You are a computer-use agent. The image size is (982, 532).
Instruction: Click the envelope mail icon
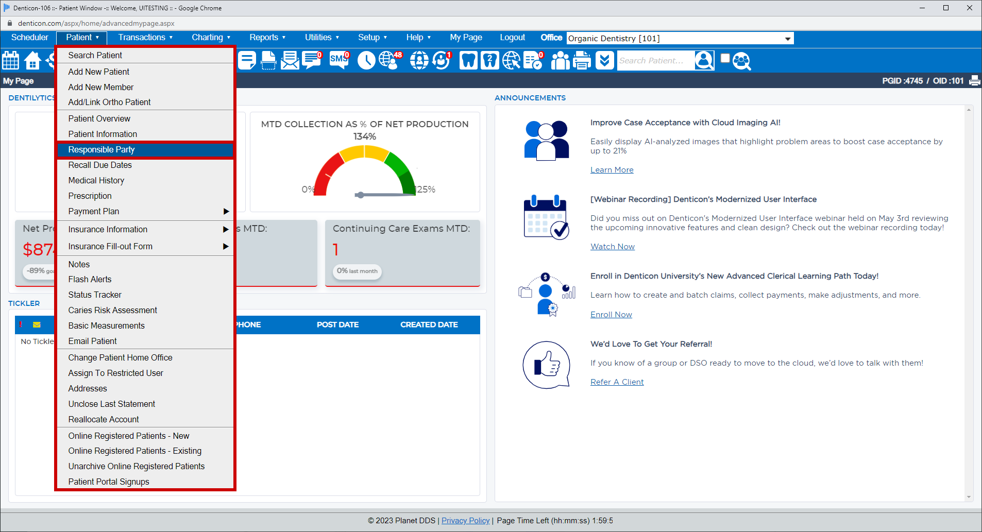click(x=290, y=60)
